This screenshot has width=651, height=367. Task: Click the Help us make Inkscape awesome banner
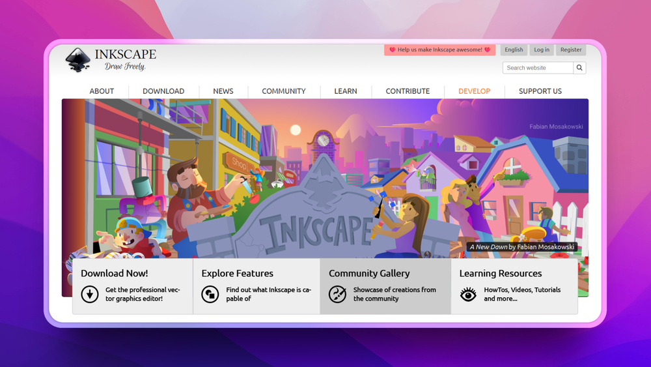coord(439,50)
